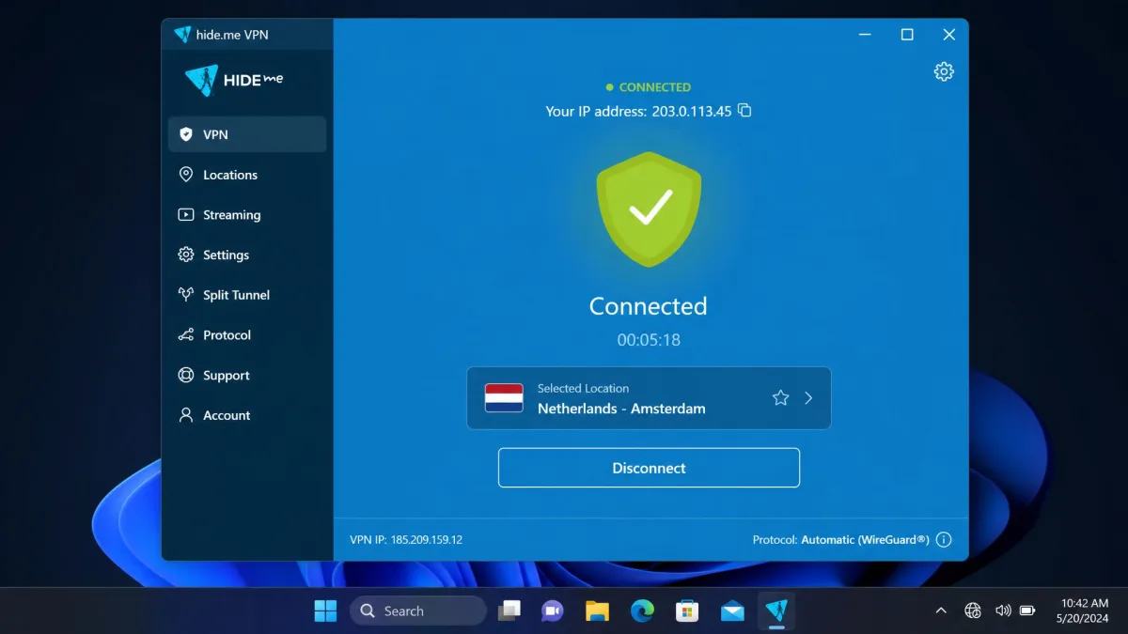Click hide.me VPN taskbar icon
1128x634 pixels.
click(x=776, y=611)
